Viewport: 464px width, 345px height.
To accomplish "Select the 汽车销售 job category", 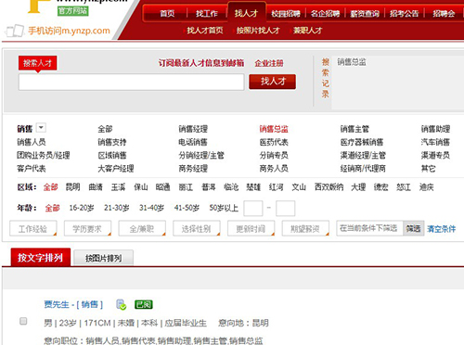I will 435,142.
